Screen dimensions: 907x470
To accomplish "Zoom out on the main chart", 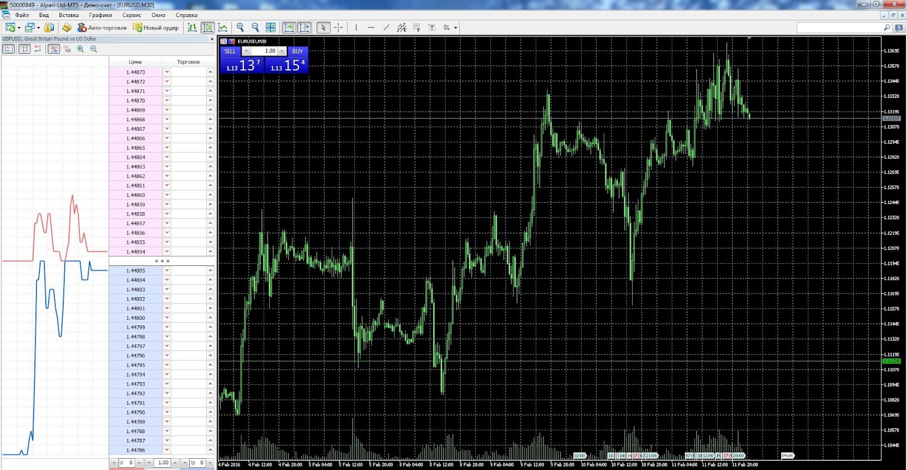I will (x=255, y=27).
